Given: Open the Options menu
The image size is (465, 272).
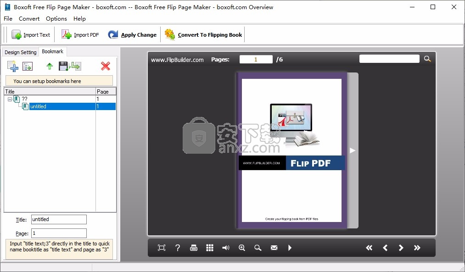Looking at the screenshot, I should [x=56, y=19].
